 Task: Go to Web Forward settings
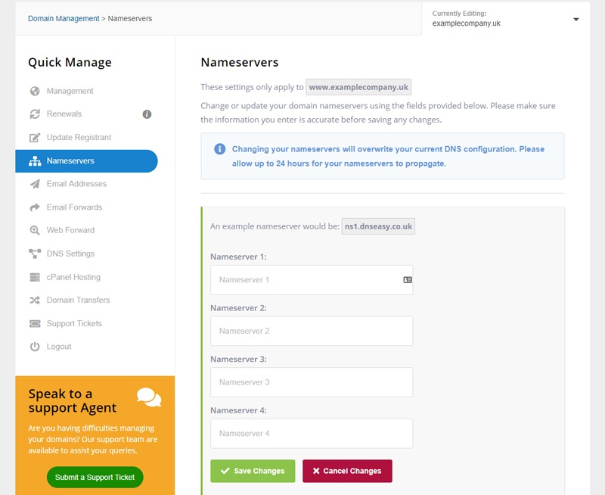pos(70,231)
